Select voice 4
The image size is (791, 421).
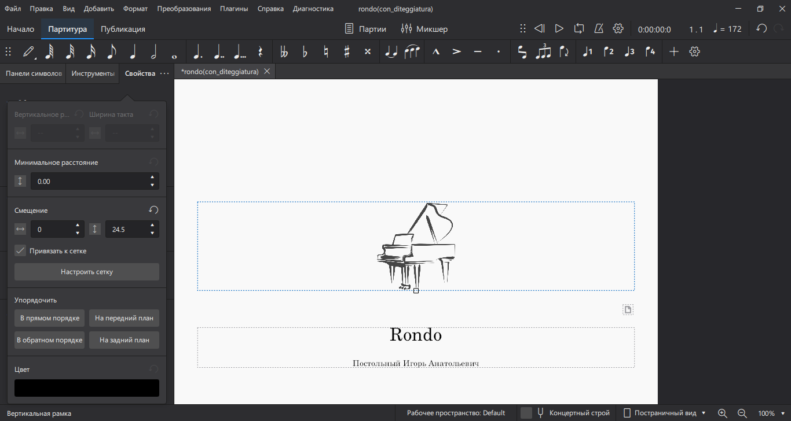pos(650,51)
